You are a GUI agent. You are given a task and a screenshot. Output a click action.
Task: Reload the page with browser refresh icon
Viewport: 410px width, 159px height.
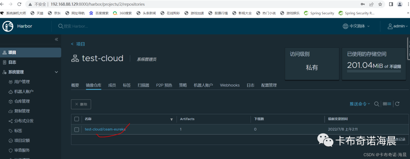click(x=19, y=4)
